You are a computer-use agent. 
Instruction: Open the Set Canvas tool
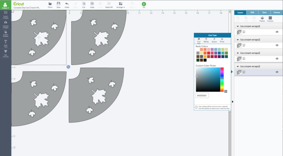click(6, 53)
